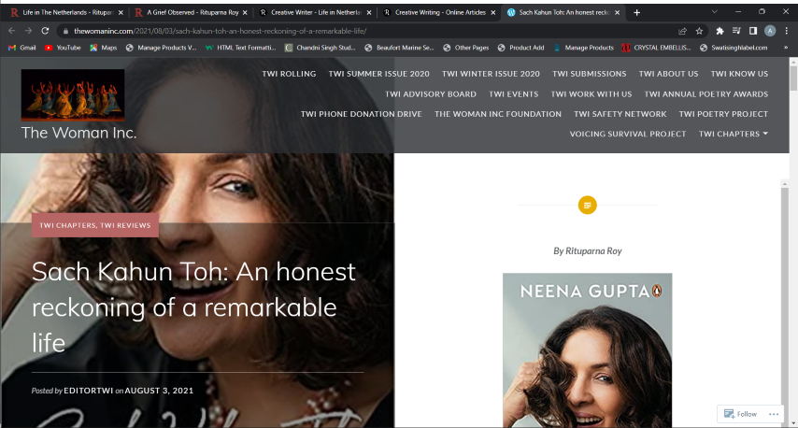Open the YouTube bookmark

click(63, 48)
